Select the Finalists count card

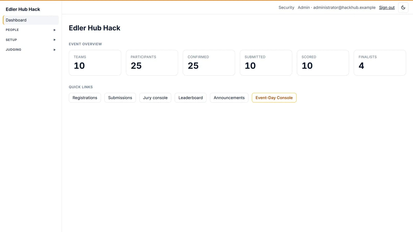(x=380, y=63)
